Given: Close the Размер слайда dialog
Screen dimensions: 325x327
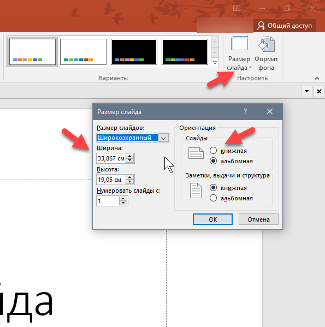Looking at the screenshot, I should click(270, 111).
